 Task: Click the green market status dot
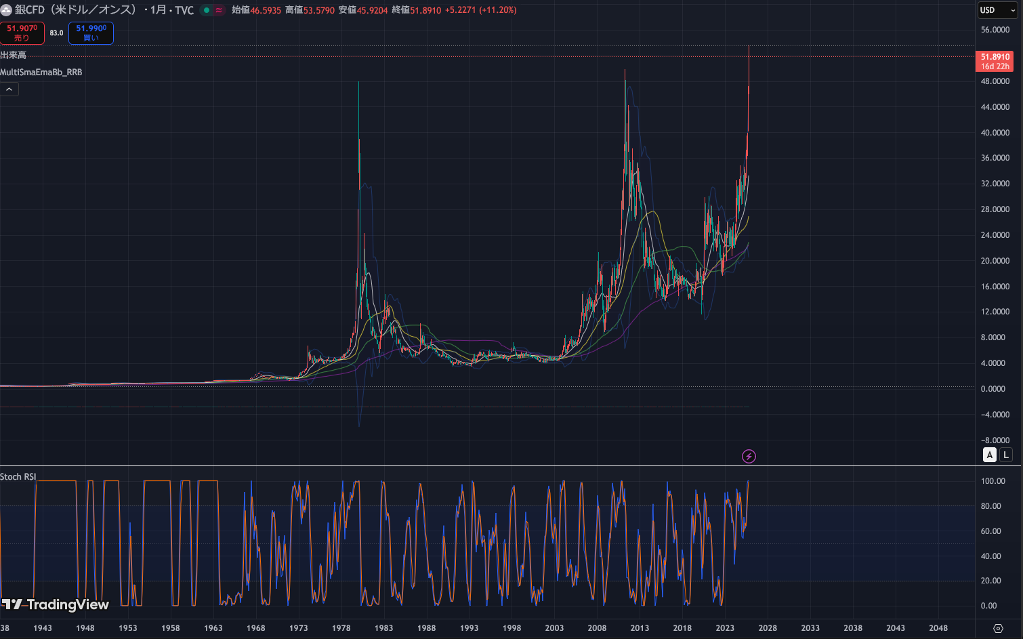207,10
